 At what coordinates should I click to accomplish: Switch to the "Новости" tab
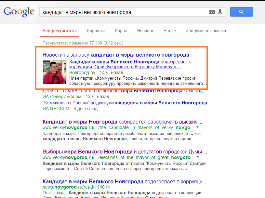click(x=145, y=31)
